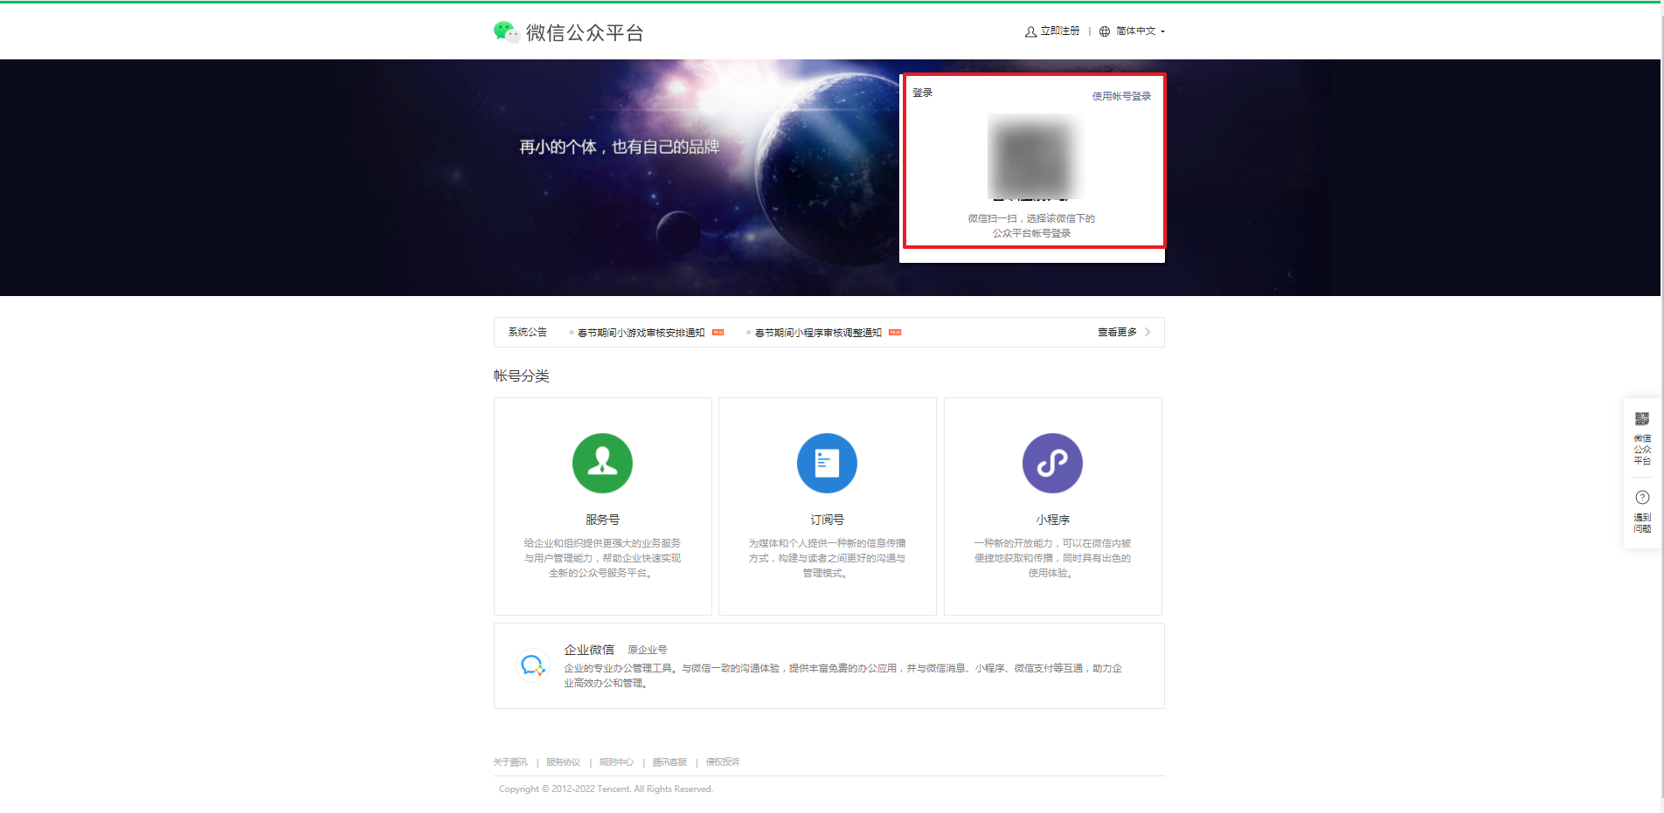
Task: Open 规则中心 footer link
Action: click(x=616, y=762)
